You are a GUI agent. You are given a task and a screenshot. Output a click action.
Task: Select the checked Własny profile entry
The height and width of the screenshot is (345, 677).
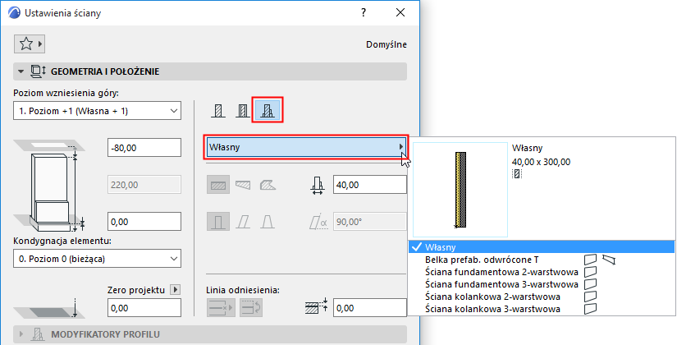tap(541, 247)
